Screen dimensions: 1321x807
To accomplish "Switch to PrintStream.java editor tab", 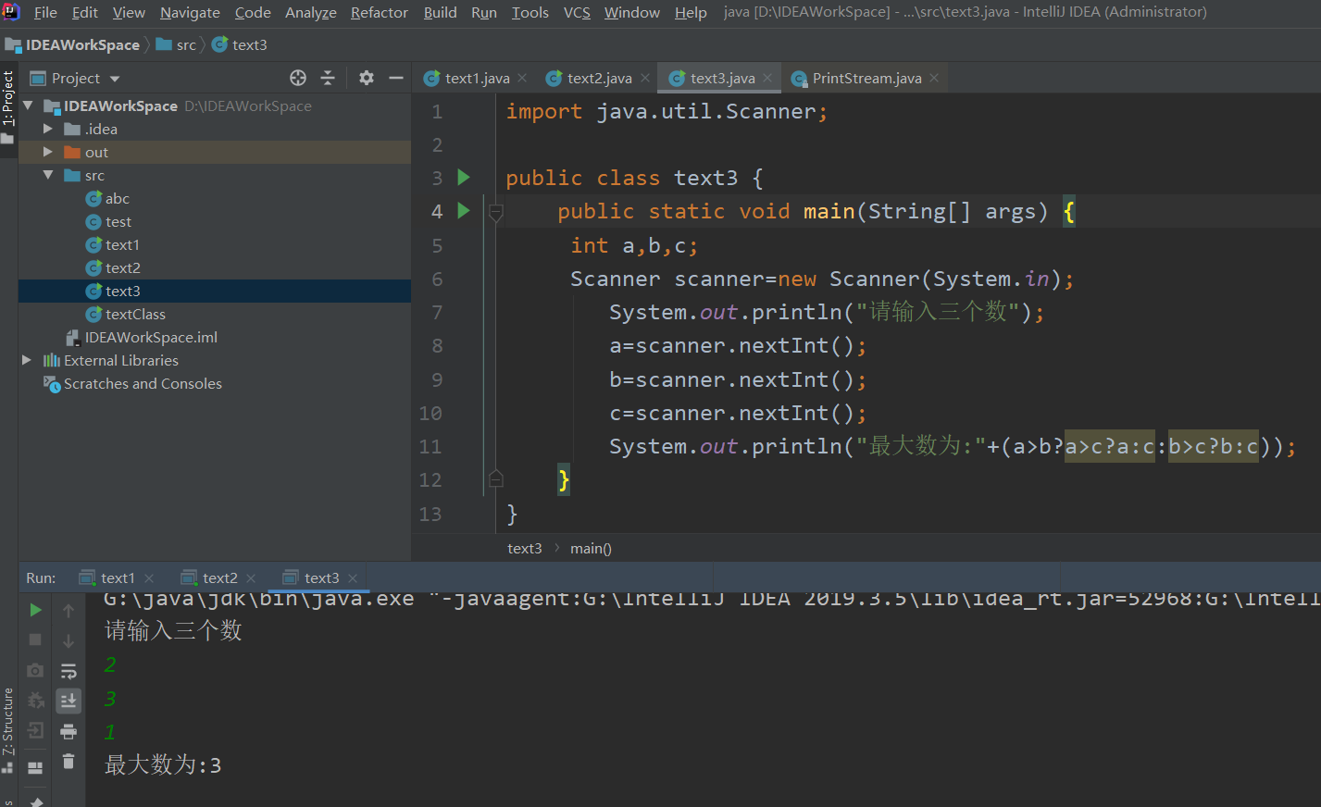I will (x=866, y=79).
